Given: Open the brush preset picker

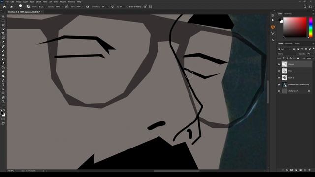Looking at the screenshot, I should [x=21, y=7].
